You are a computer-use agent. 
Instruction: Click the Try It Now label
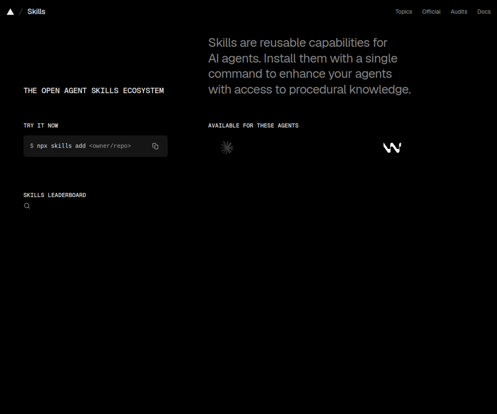(x=41, y=126)
